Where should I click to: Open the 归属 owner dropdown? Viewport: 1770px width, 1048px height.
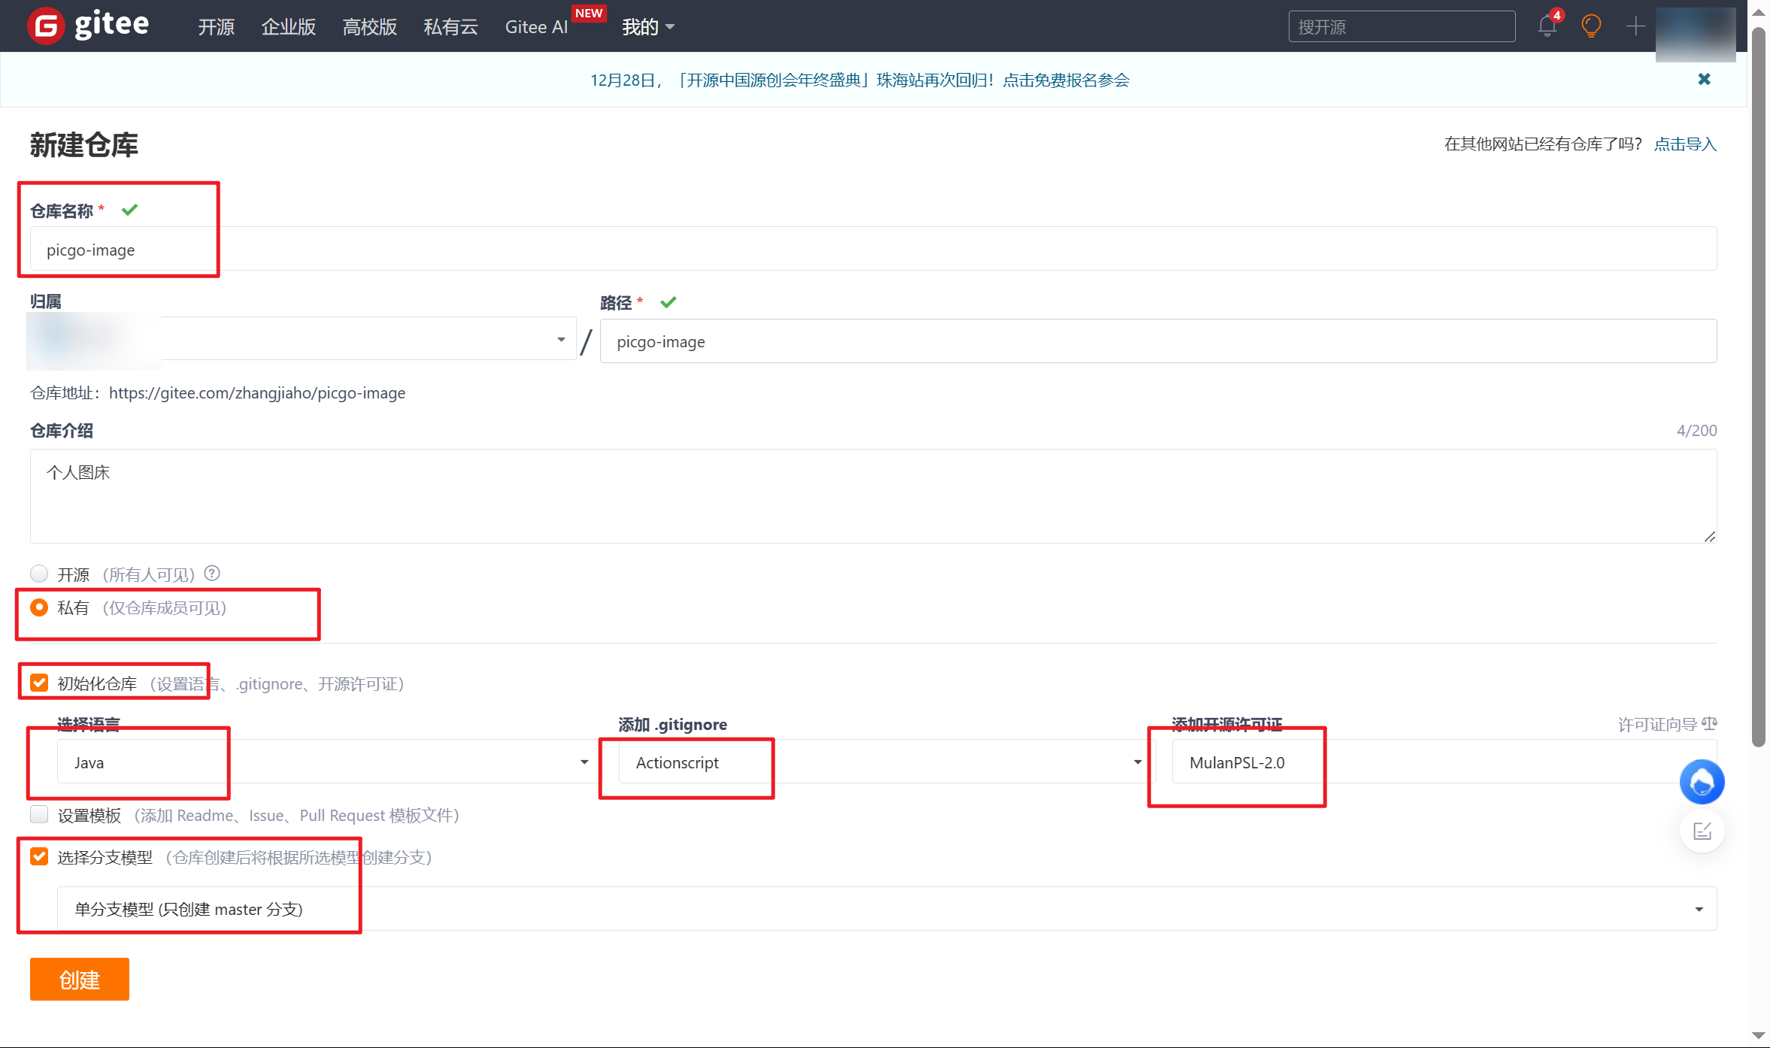coord(560,339)
